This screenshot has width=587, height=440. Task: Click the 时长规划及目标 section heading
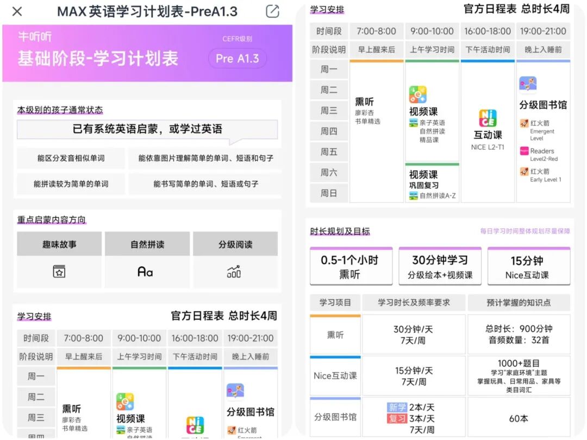340,231
